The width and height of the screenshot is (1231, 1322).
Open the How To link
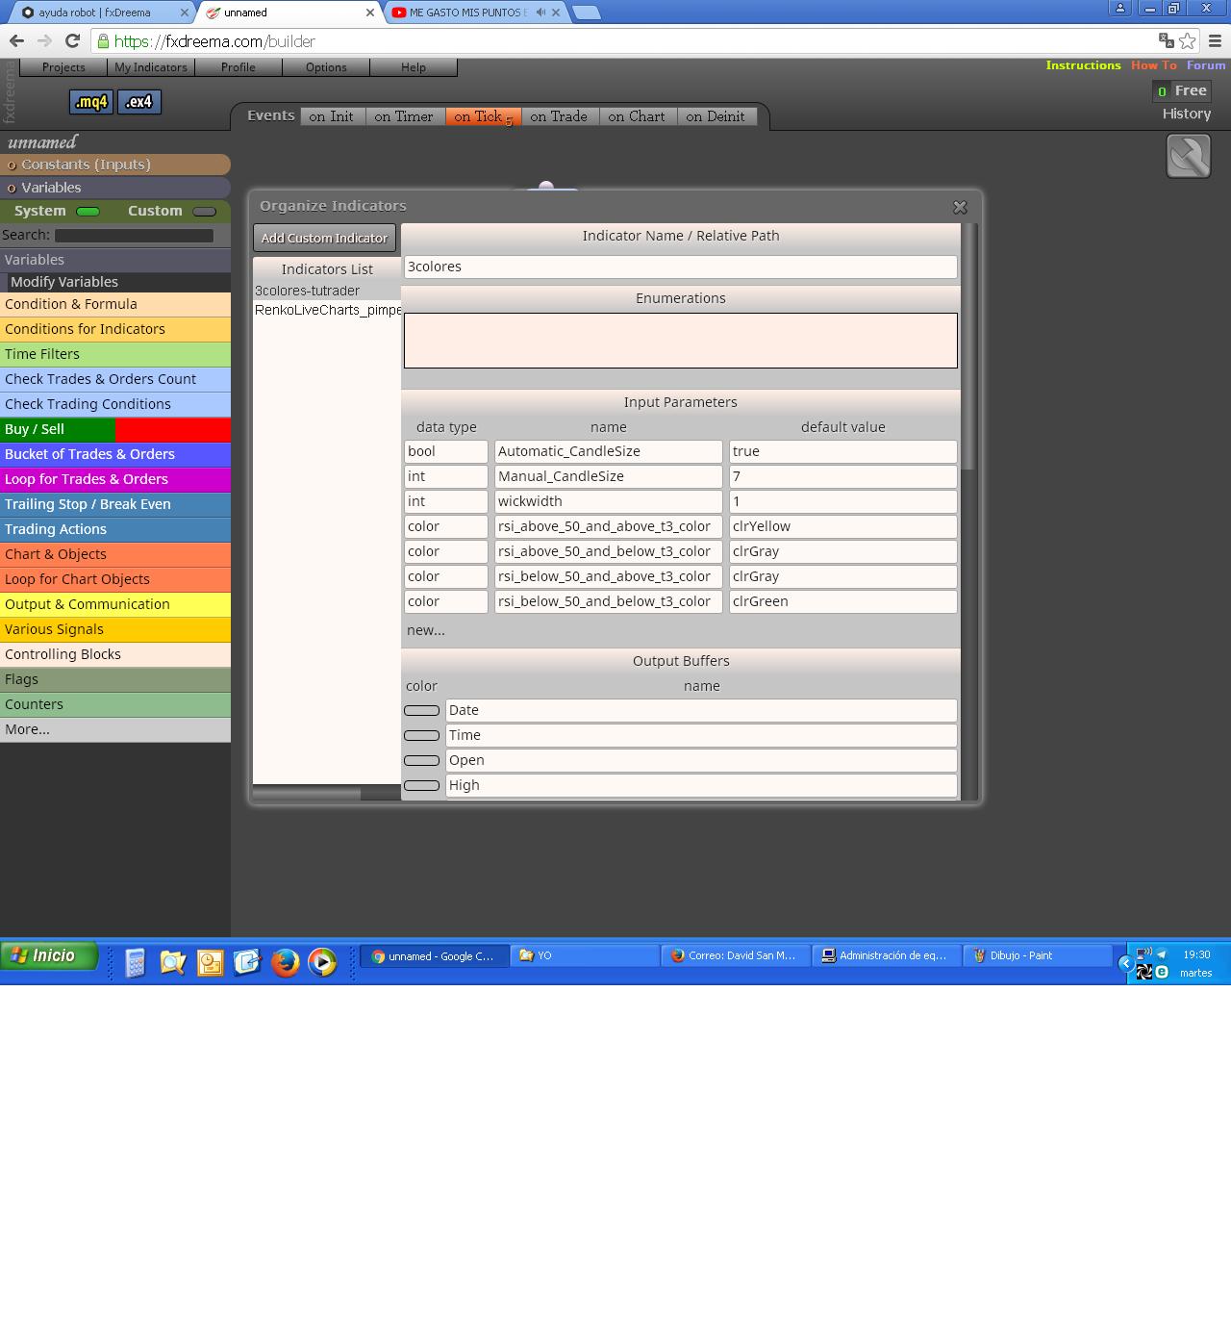[1154, 65]
